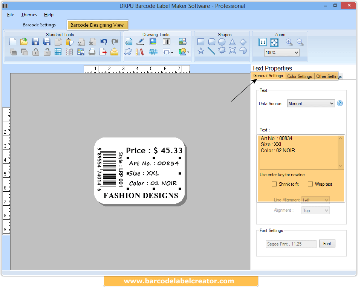
Task: Select the signature pen tool
Action: pos(140,42)
